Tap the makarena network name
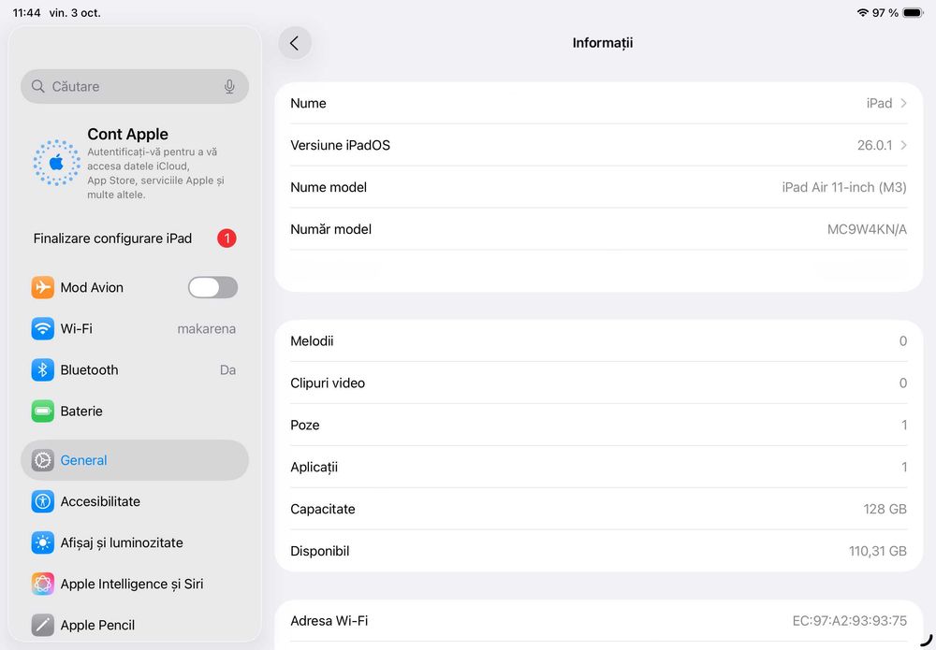Screen dimensions: 936x650 207,328
